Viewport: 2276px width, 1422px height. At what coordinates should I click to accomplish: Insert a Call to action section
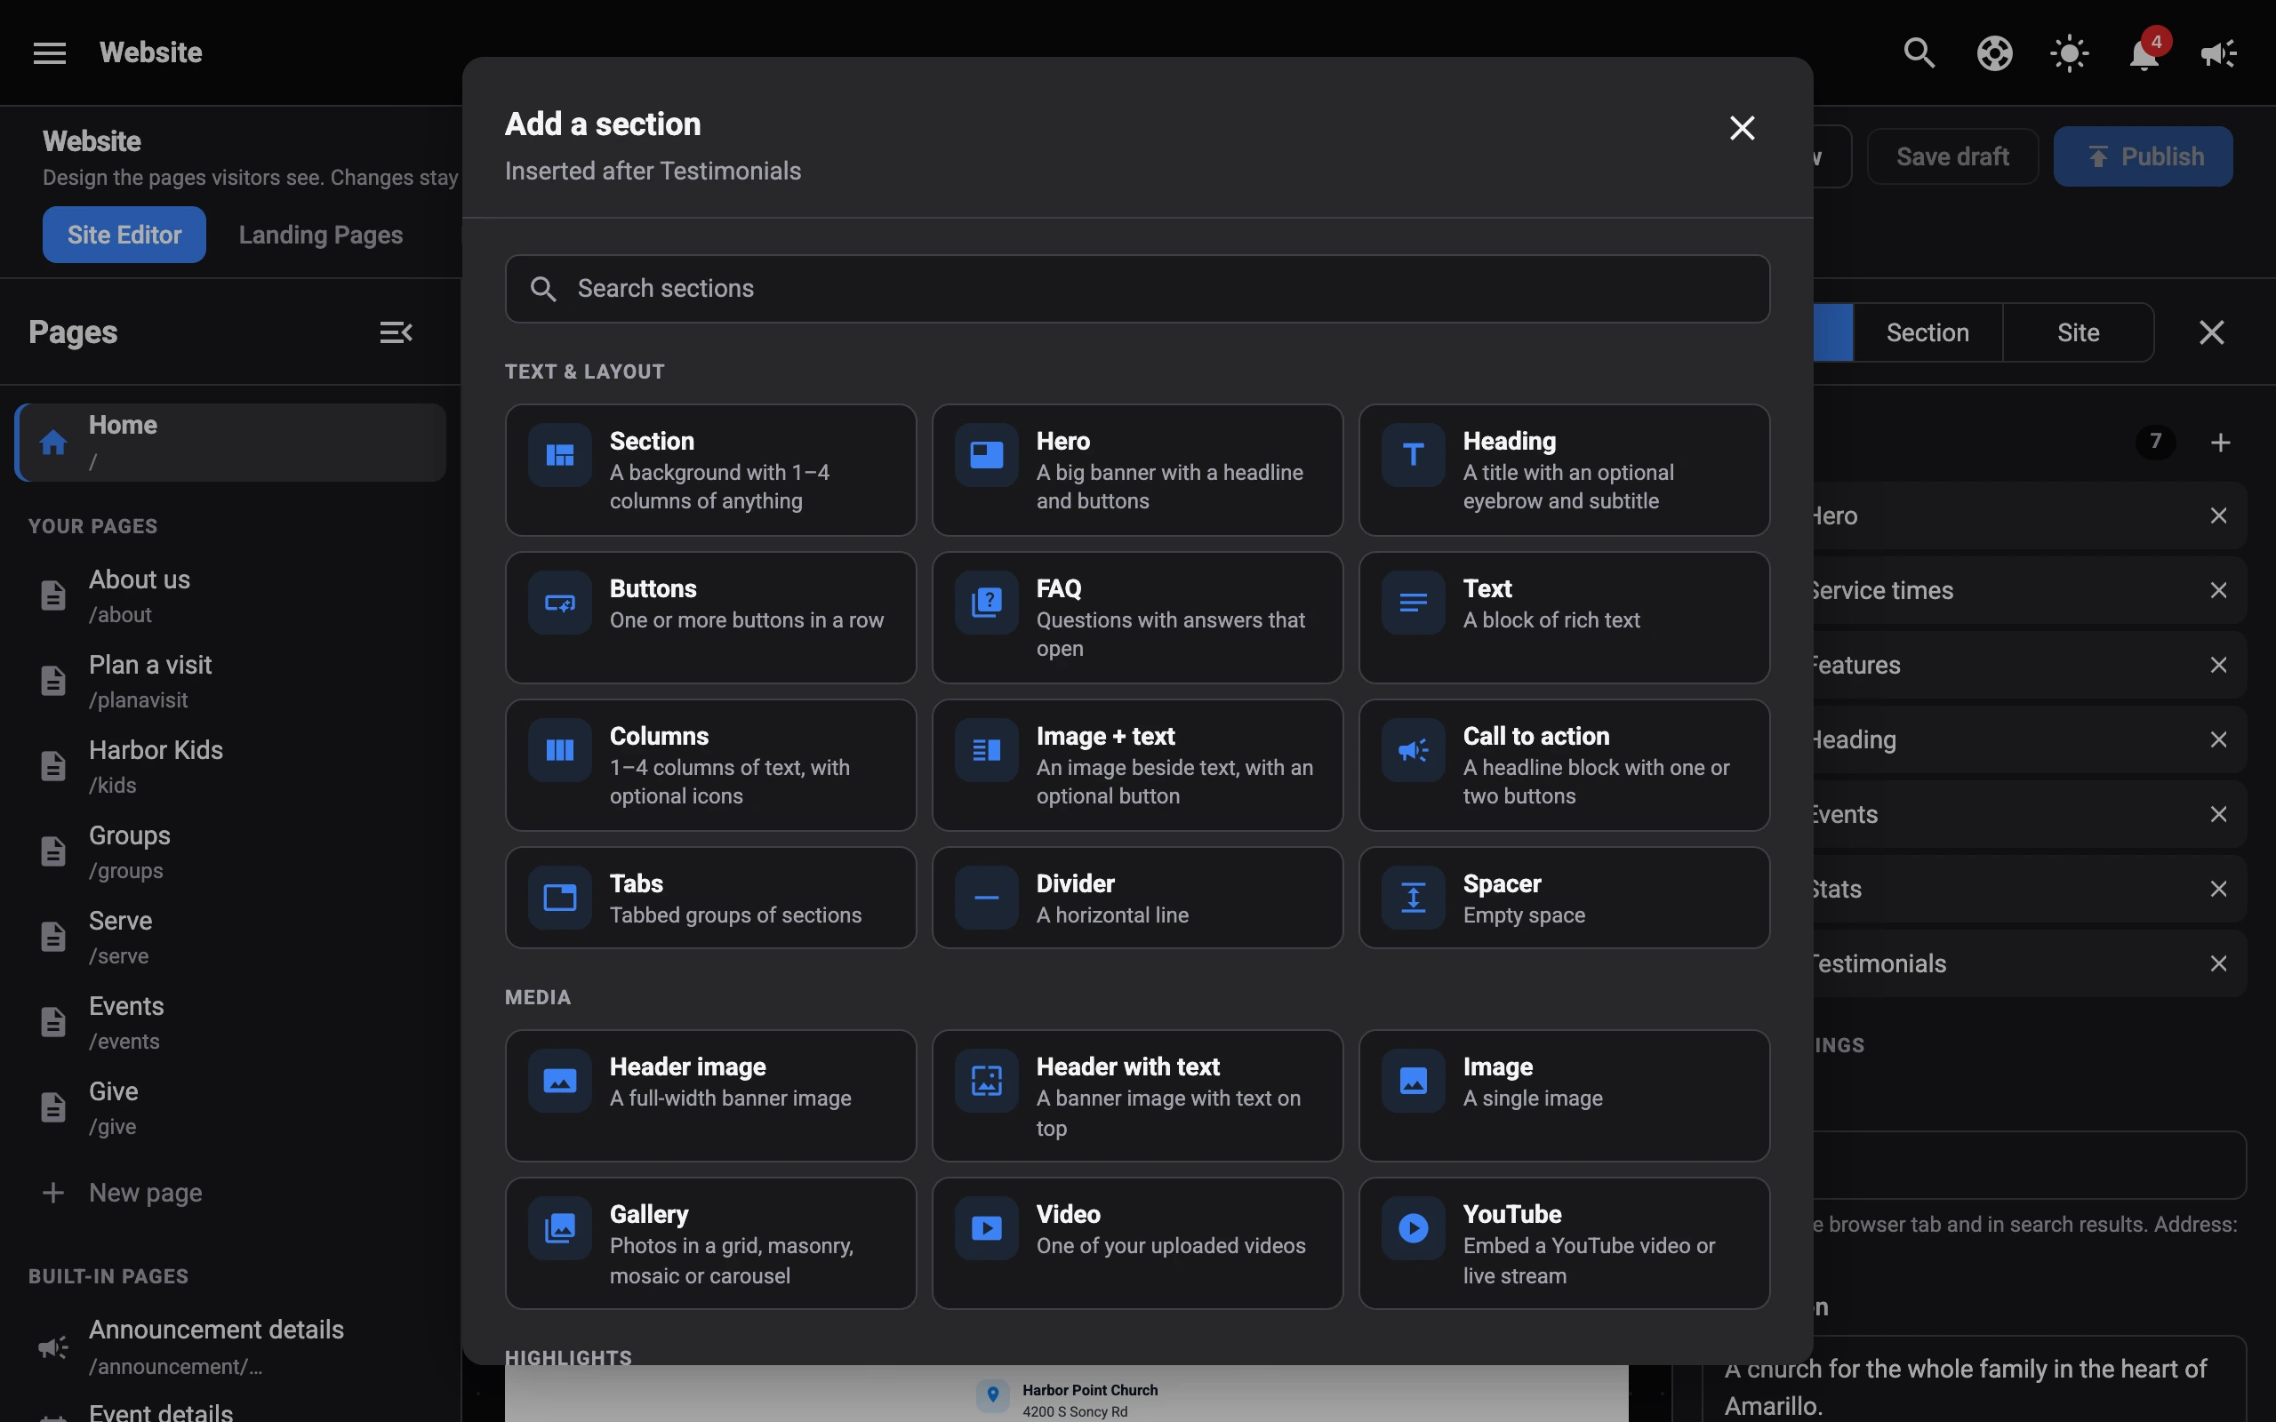[1564, 764]
